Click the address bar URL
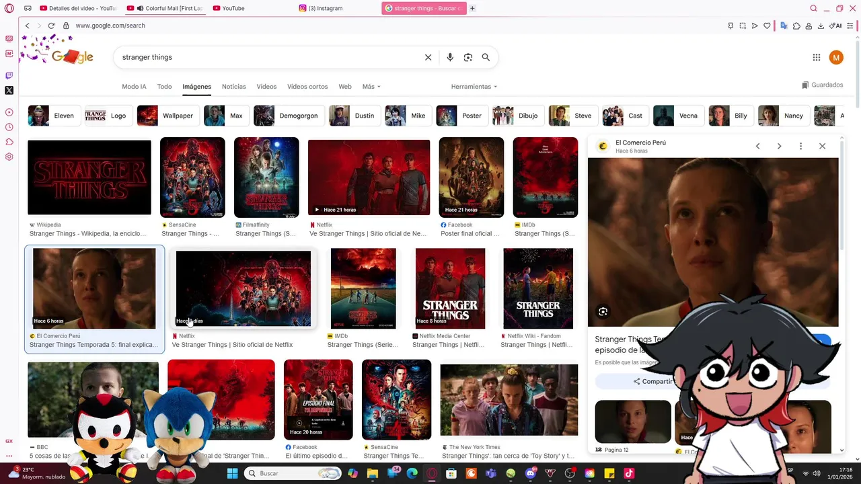Screen dimensions: 861x484 [110, 26]
